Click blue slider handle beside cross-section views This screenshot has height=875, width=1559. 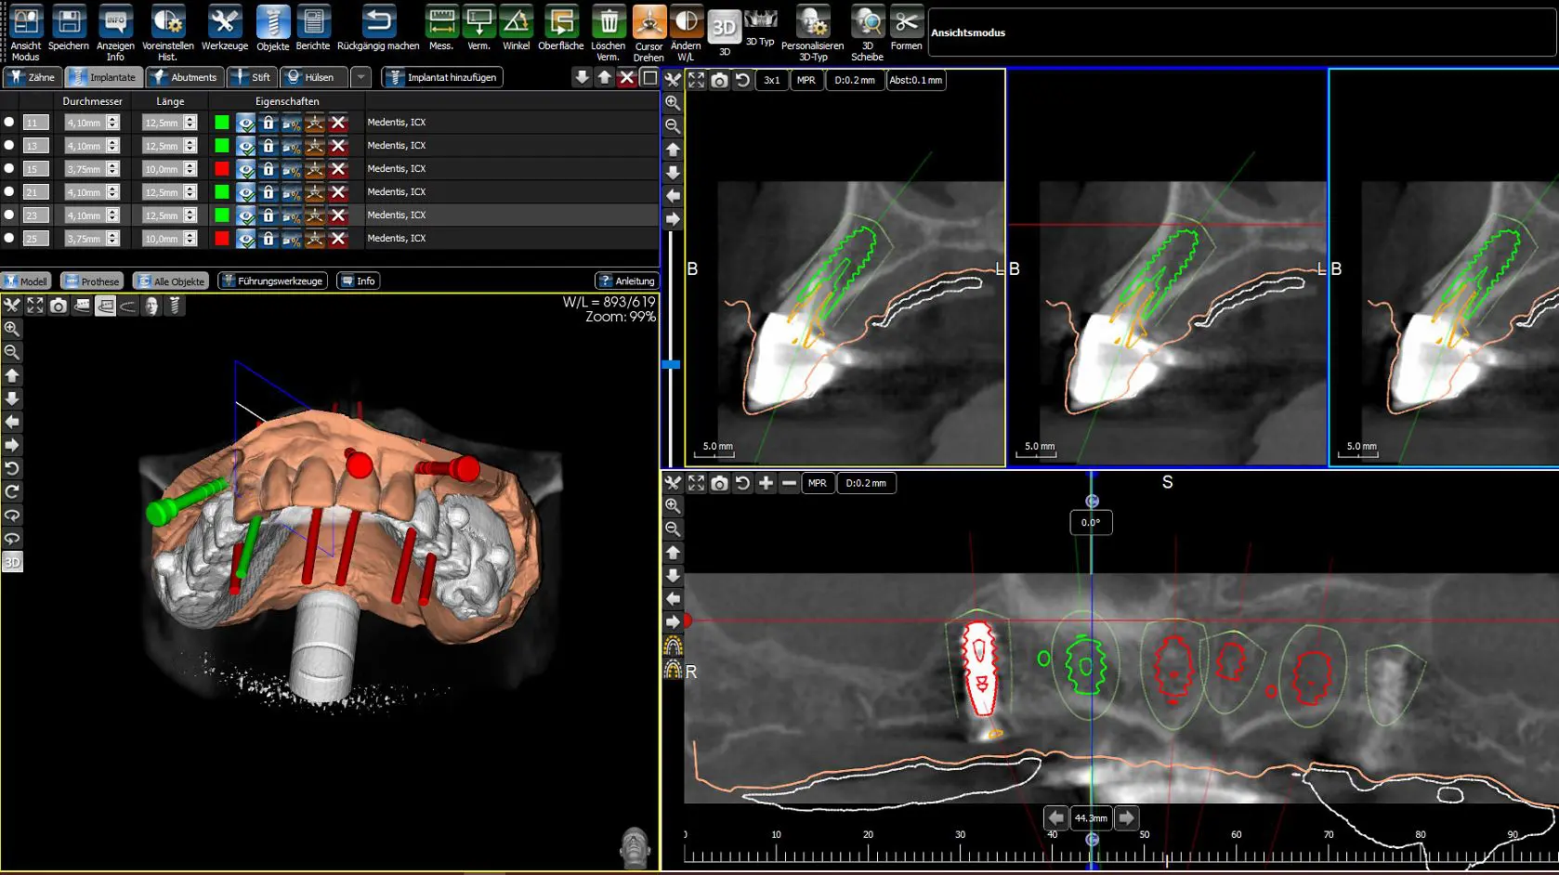tap(671, 365)
